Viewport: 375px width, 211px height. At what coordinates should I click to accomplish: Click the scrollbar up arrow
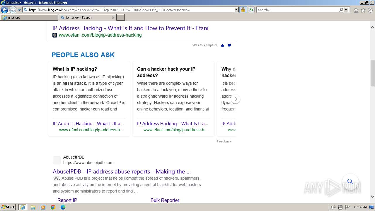pos(373,27)
